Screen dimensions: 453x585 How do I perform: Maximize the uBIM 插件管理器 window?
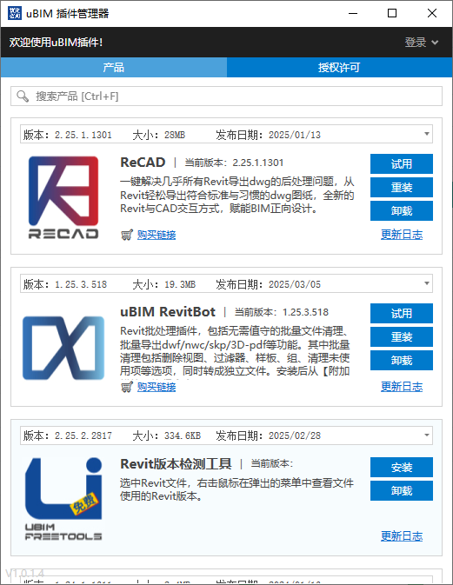[392, 13]
